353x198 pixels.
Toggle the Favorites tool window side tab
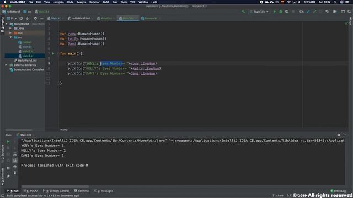coord(2,177)
